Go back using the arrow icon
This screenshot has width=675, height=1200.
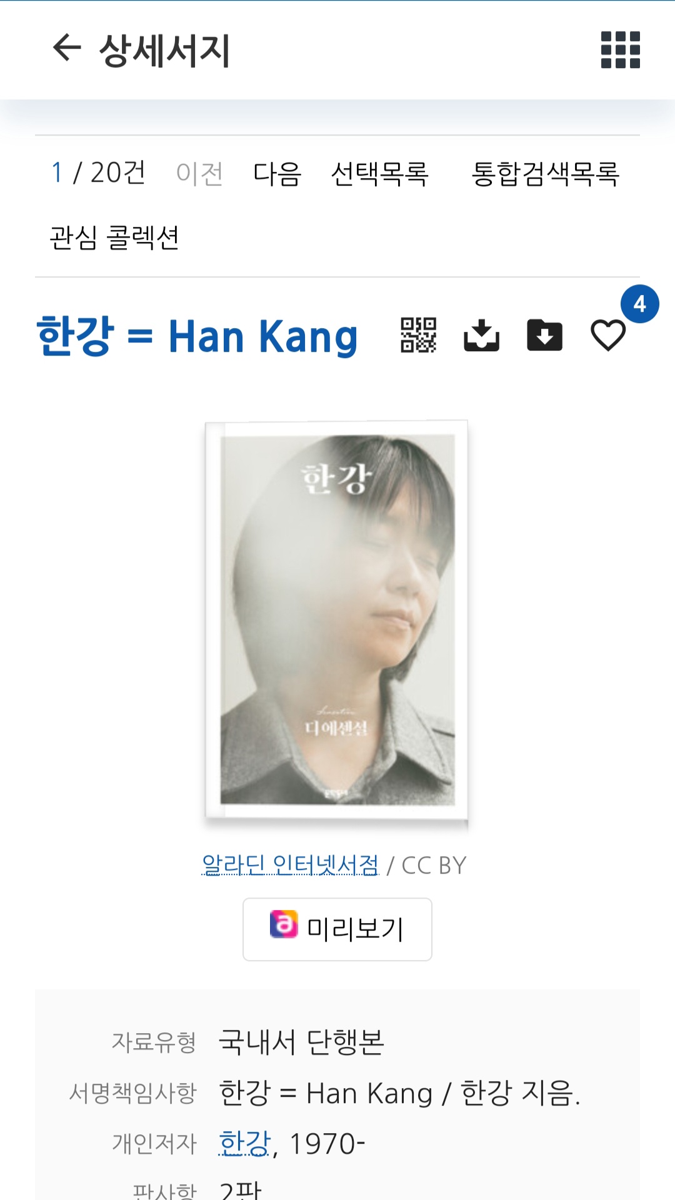pyautogui.click(x=67, y=48)
